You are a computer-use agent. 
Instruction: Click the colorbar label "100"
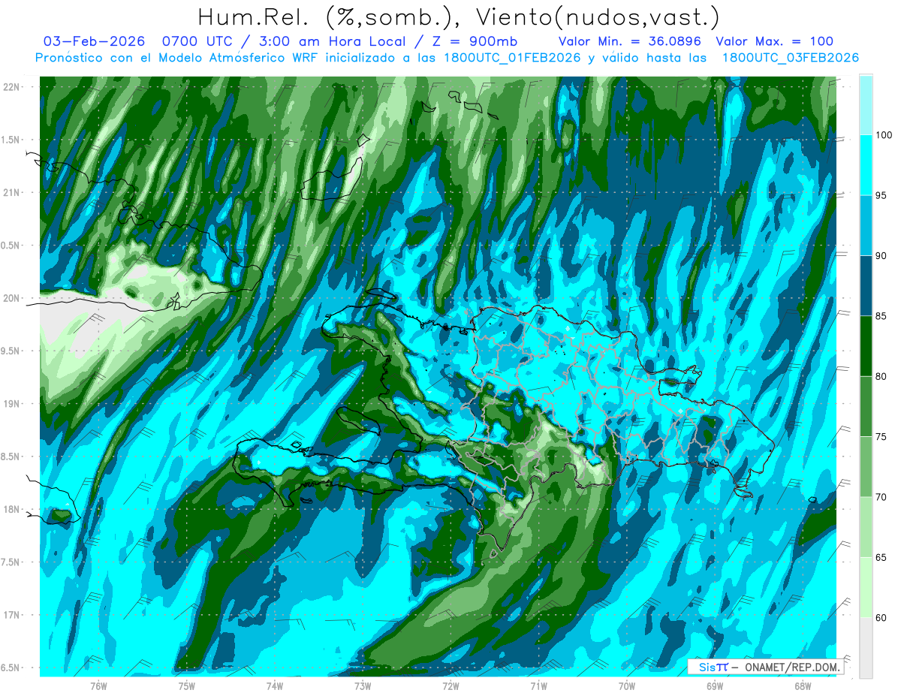point(884,136)
